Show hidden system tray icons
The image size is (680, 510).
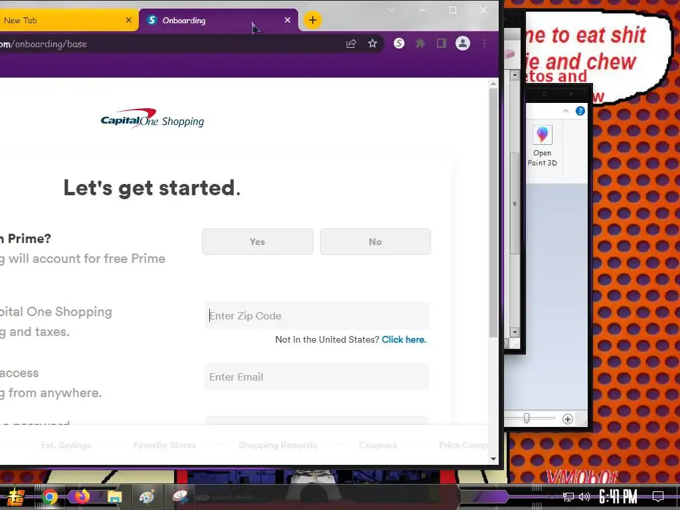552,497
